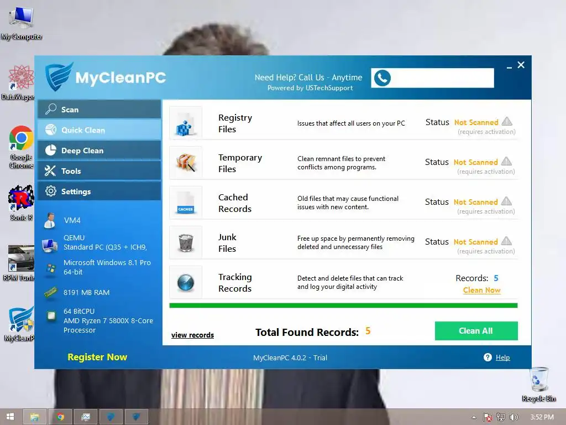Click the MyCleanPC shield logo
This screenshot has width=566, height=425.
59,76
